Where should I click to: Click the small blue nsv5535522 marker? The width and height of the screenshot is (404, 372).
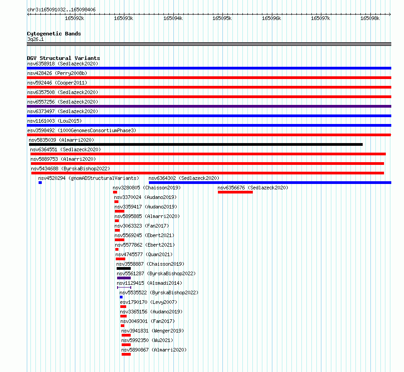pos(121,297)
